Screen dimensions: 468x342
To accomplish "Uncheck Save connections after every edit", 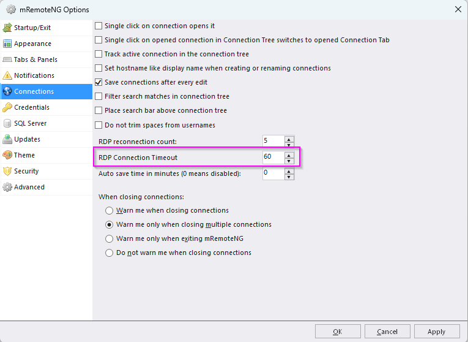I will point(98,82).
